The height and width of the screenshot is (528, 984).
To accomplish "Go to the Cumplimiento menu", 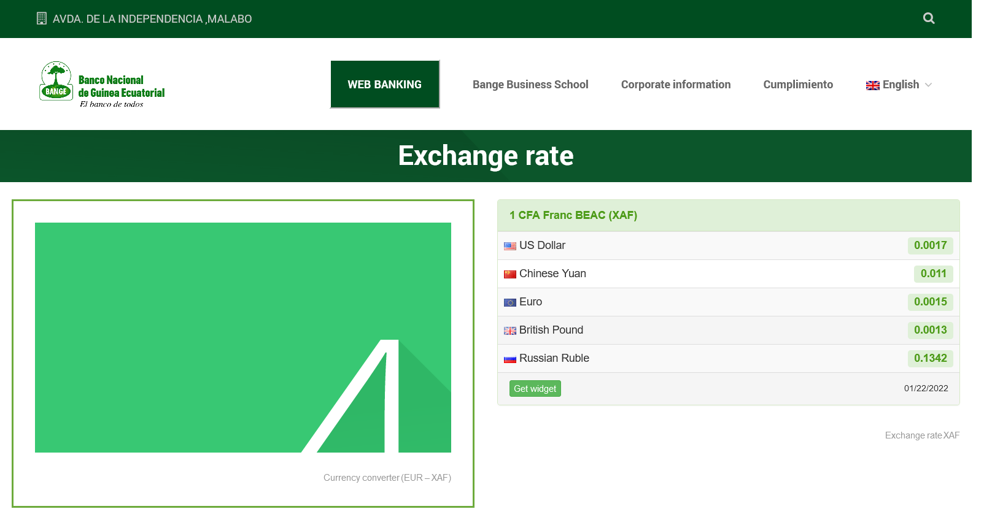I will click(797, 85).
